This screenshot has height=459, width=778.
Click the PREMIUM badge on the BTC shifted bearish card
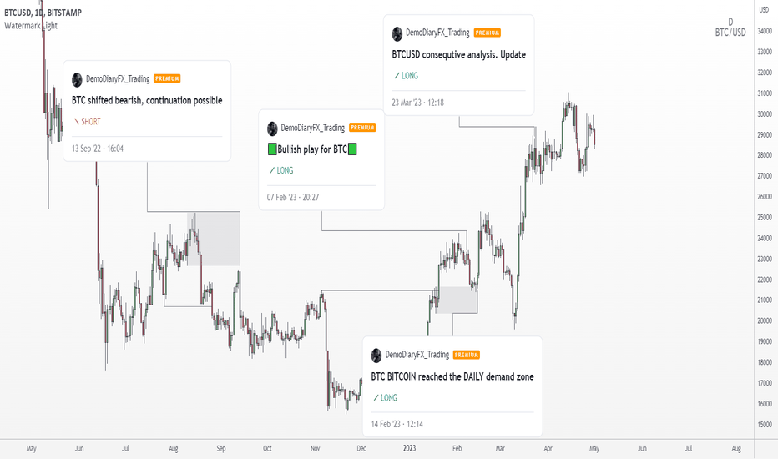click(x=167, y=78)
